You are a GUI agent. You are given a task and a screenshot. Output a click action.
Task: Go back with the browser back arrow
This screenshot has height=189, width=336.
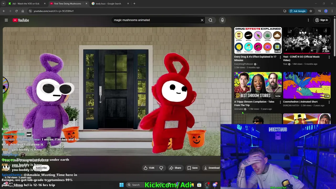tap(4, 11)
